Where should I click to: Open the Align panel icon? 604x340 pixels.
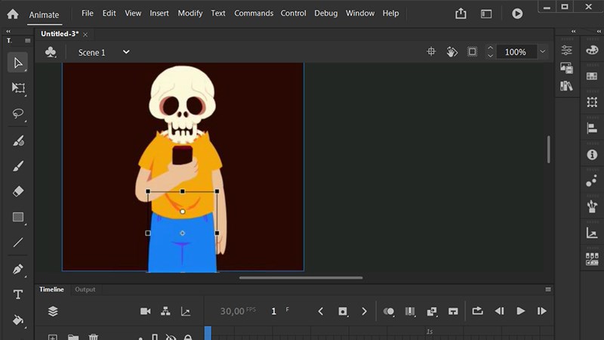click(592, 128)
